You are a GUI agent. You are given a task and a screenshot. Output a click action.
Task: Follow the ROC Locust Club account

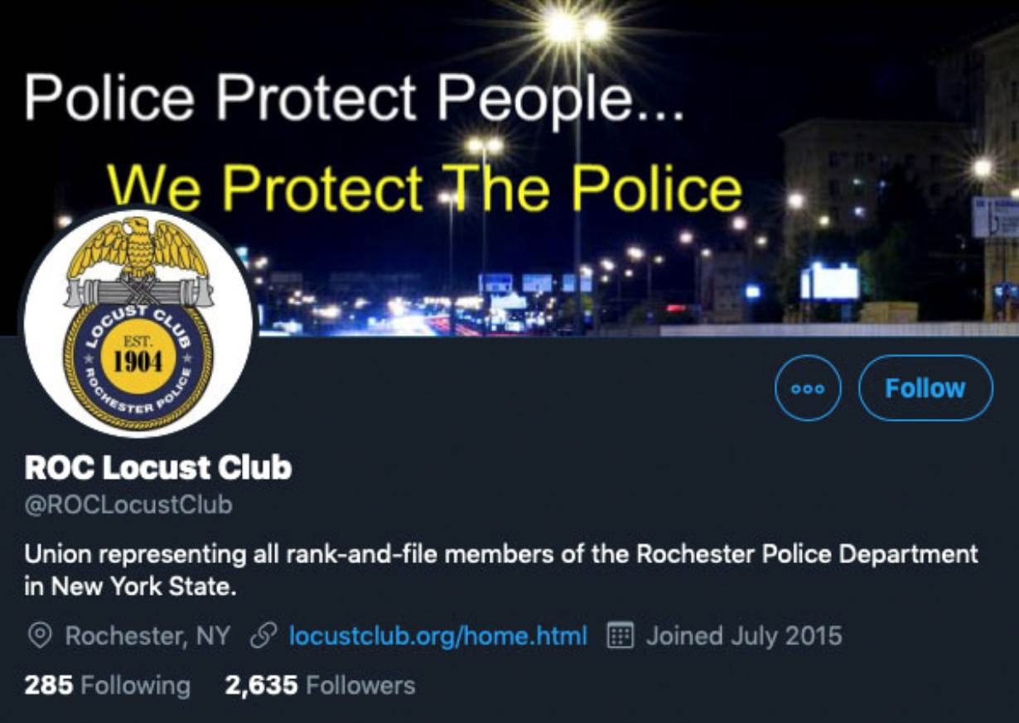925,388
